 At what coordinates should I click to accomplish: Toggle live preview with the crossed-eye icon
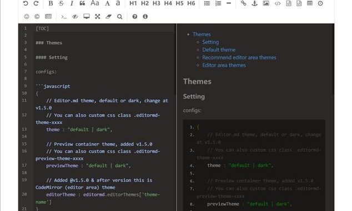(x=75, y=17)
